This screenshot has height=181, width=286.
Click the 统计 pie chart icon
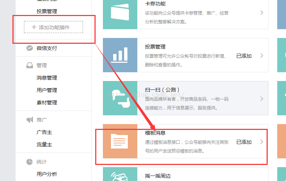29,162
